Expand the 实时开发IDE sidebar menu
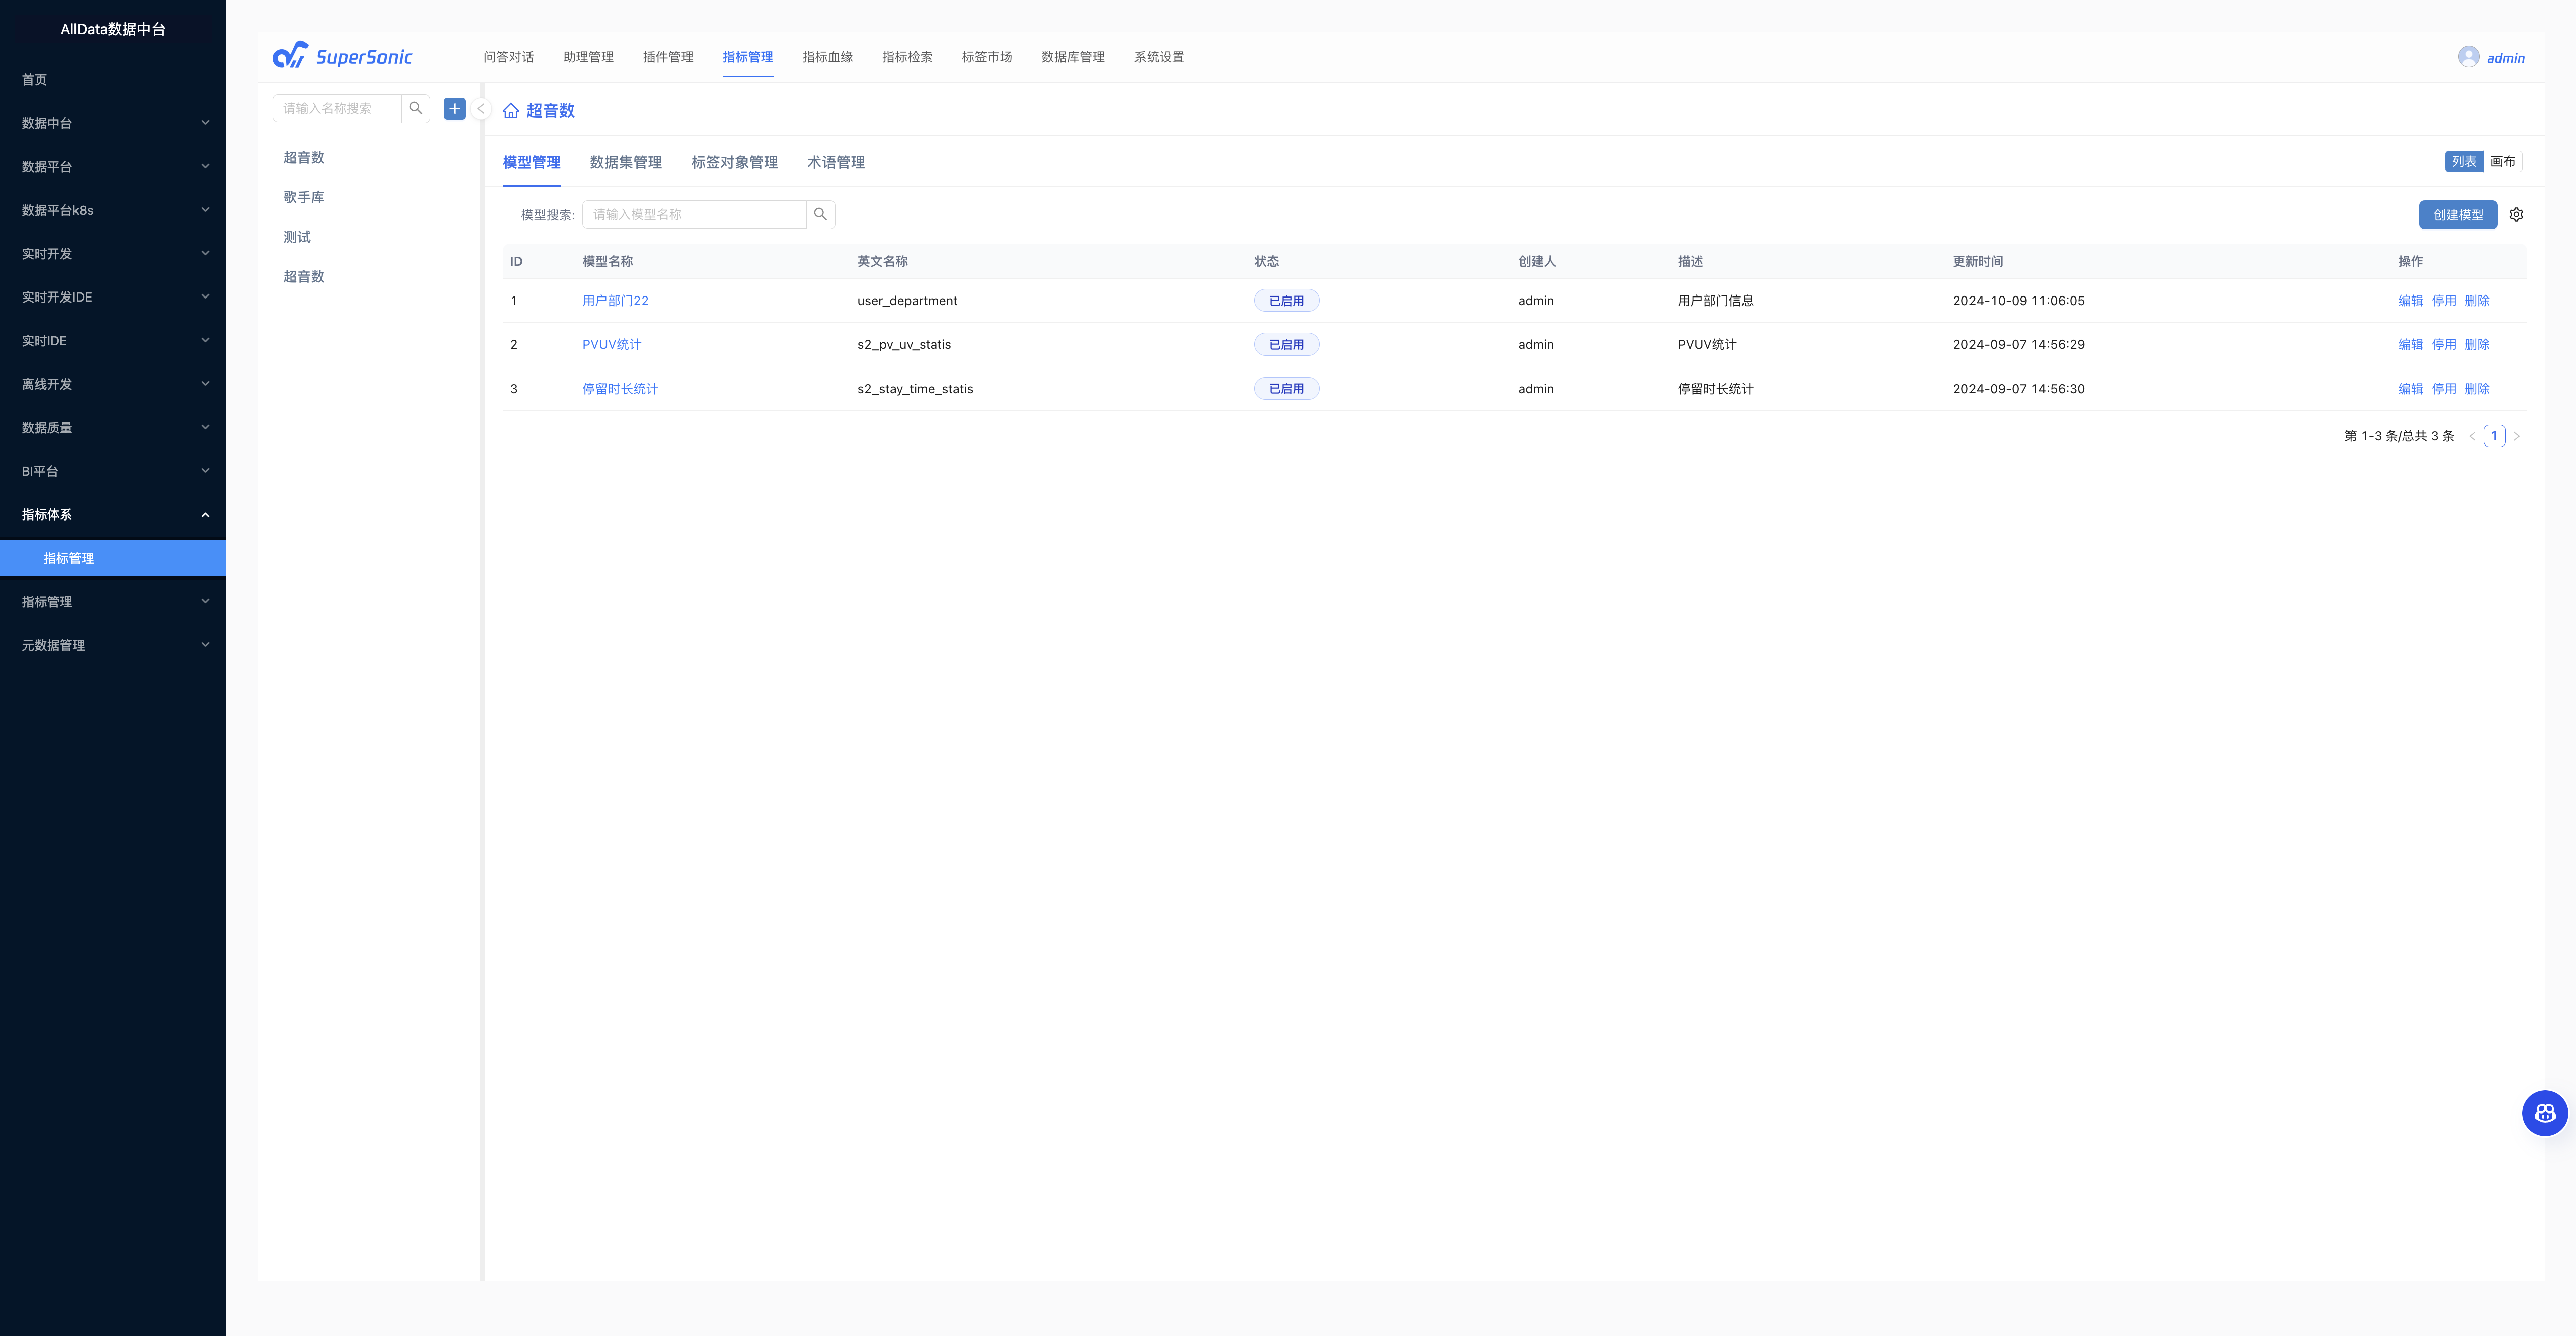The height and width of the screenshot is (1336, 2576). coord(113,297)
